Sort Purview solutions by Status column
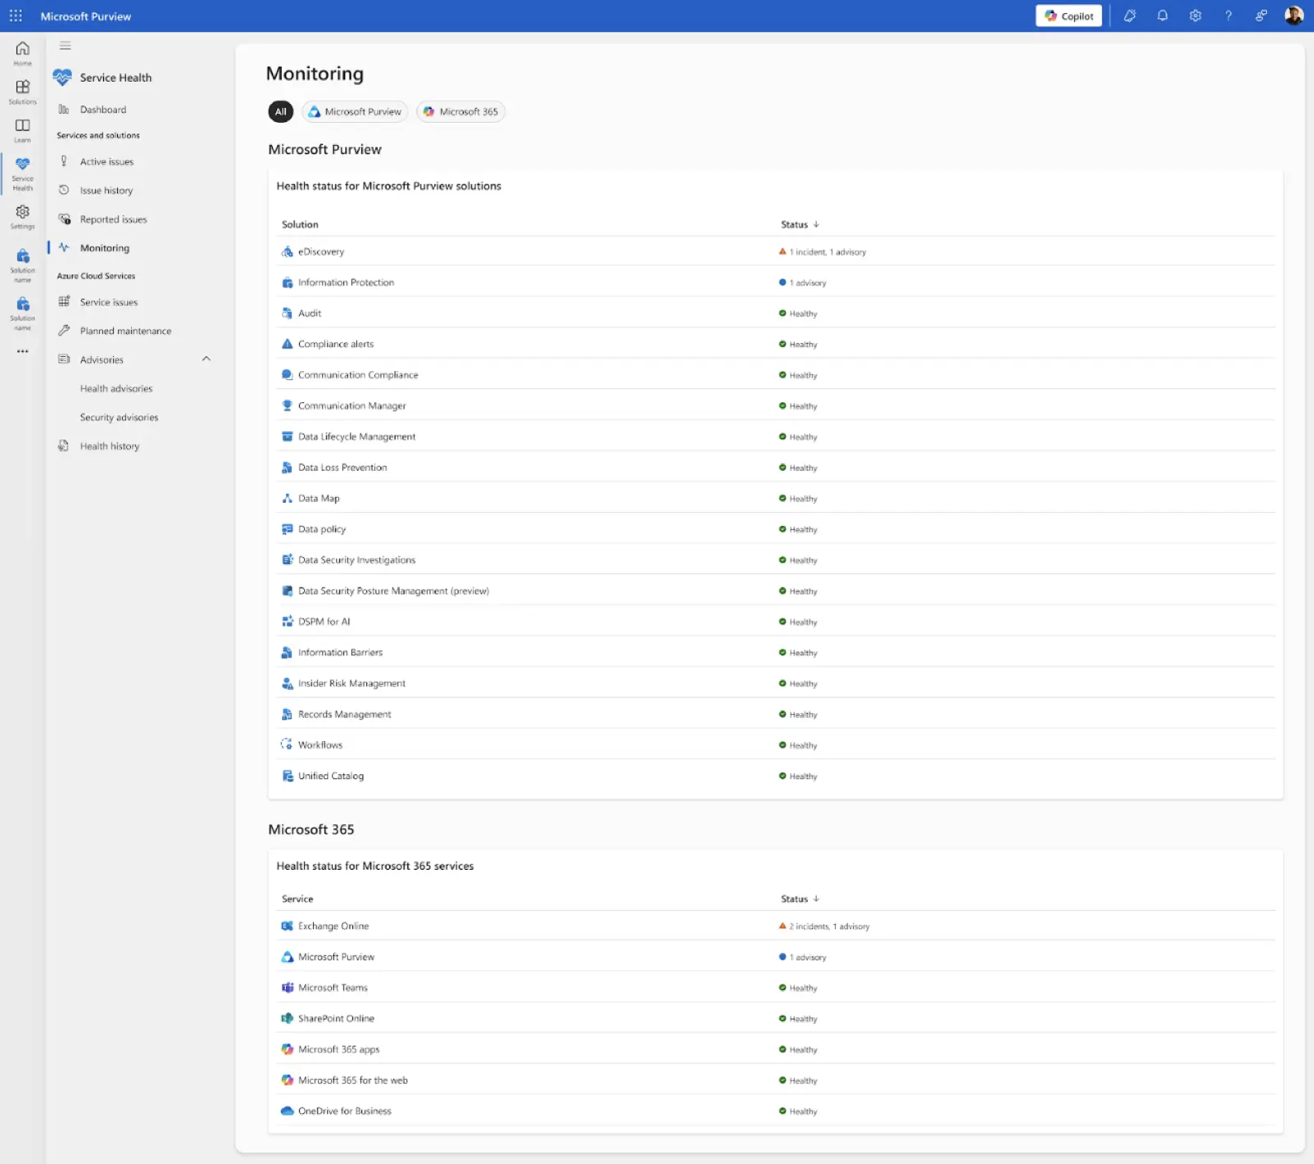This screenshot has width=1314, height=1164. (800, 224)
